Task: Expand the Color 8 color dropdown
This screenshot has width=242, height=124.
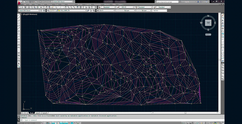Action: tap(105, 11)
